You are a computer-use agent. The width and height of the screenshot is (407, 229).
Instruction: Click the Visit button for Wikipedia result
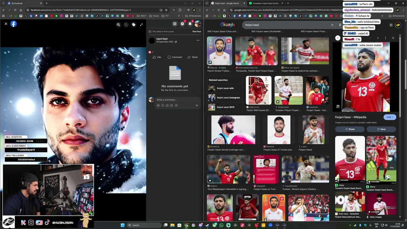390,117
